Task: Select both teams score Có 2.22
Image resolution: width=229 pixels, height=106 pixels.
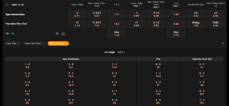Action: pyautogui.click(x=196, y=14)
